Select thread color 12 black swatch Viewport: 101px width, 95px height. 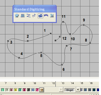click(29, 90)
